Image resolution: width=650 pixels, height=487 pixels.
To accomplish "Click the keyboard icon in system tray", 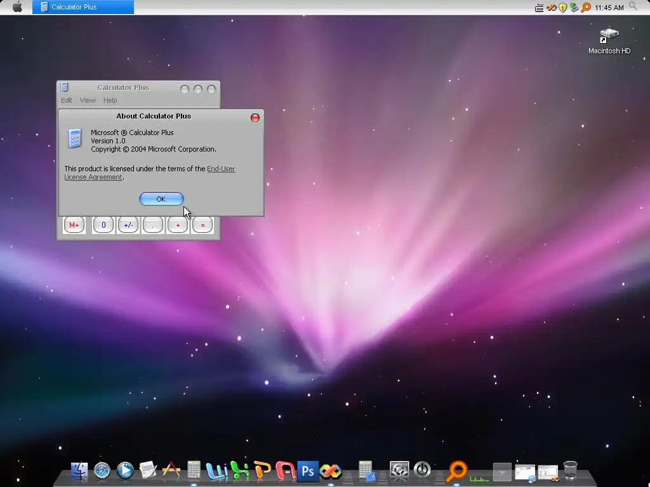I will [x=540, y=8].
